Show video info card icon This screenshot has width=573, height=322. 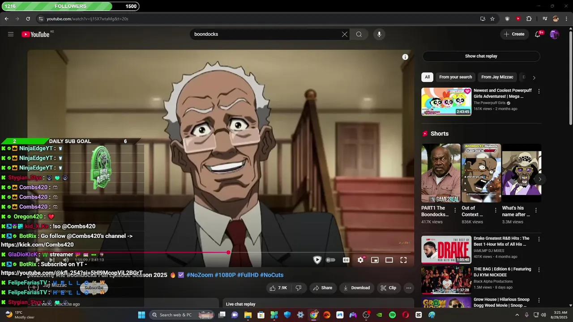click(405, 57)
